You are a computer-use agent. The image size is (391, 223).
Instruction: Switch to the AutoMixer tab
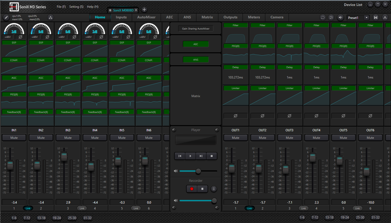click(146, 17)
